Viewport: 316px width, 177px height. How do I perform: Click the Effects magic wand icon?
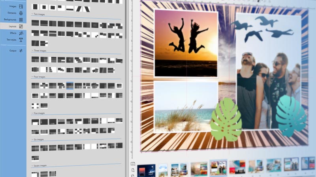click(21, 33)
